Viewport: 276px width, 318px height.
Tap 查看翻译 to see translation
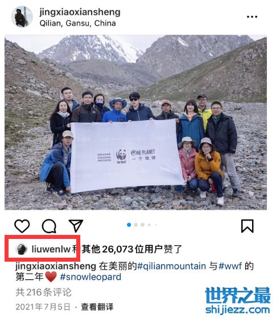[x=97, y=307]
